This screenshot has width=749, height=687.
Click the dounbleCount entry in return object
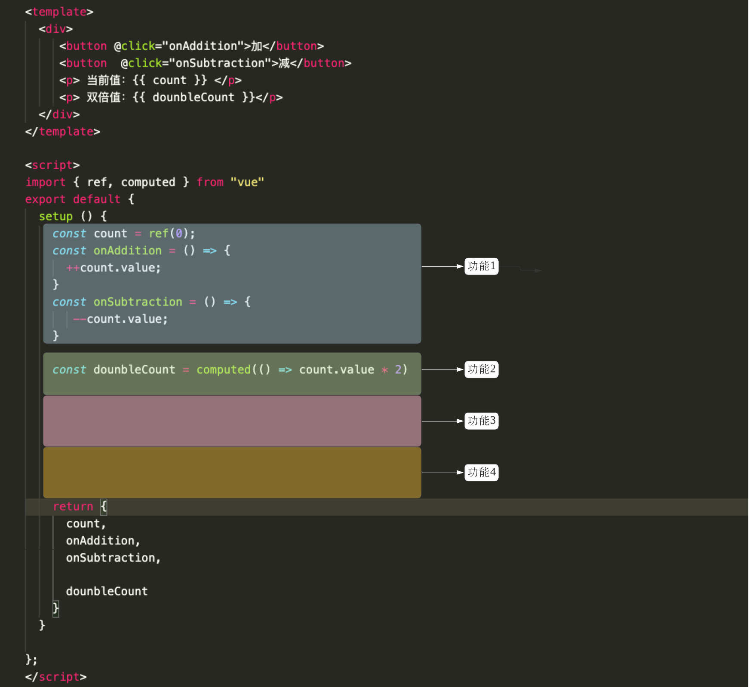click(107, 591)
